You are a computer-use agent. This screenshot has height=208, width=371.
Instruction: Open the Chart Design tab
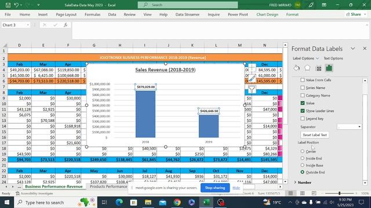(267, 14)
